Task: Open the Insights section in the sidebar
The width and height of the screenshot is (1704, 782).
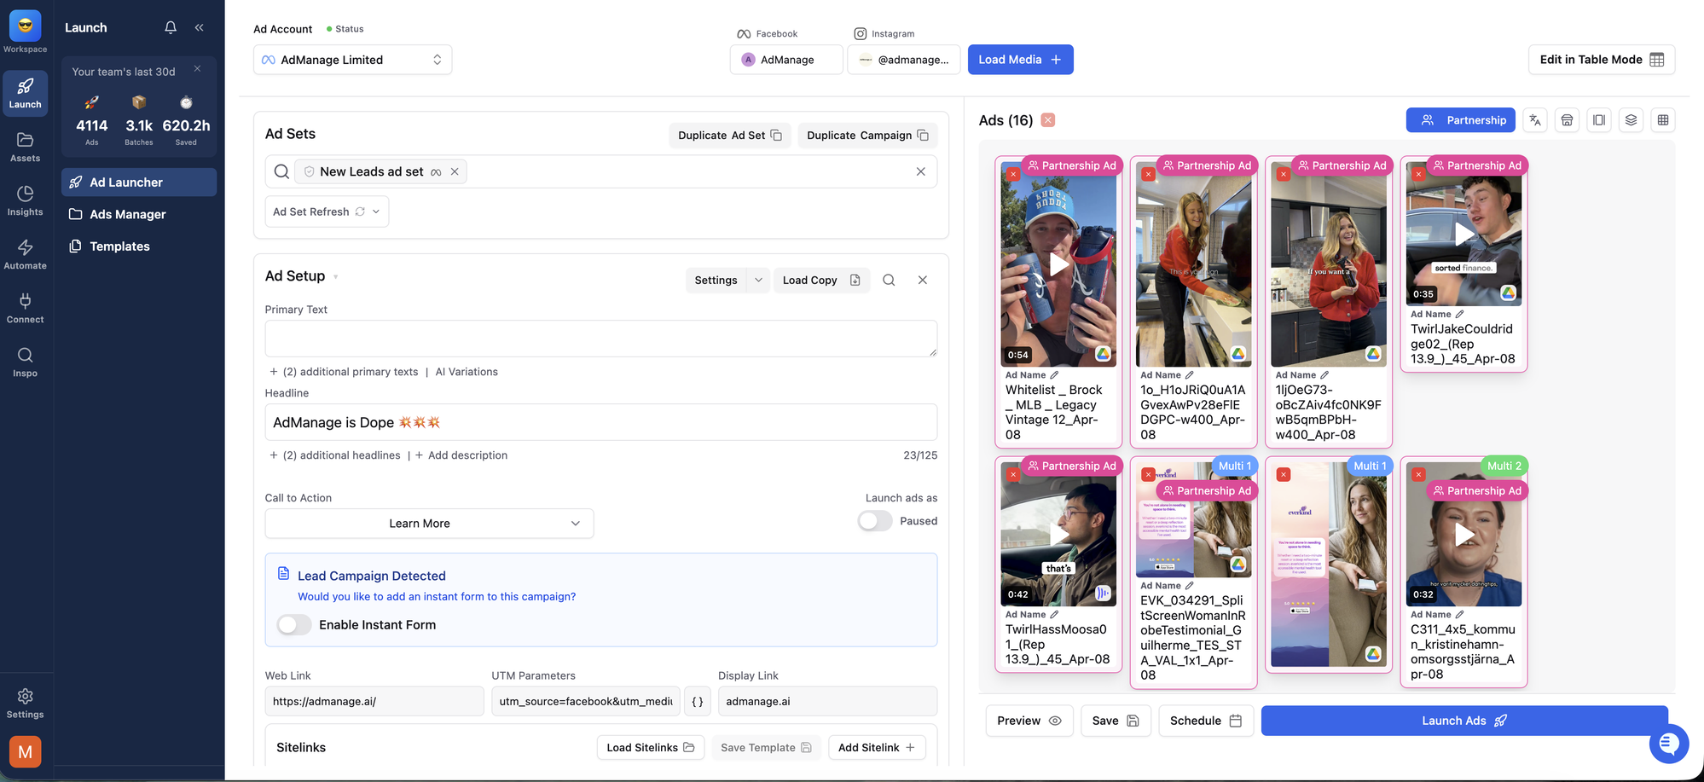Action: click(25, 200)
